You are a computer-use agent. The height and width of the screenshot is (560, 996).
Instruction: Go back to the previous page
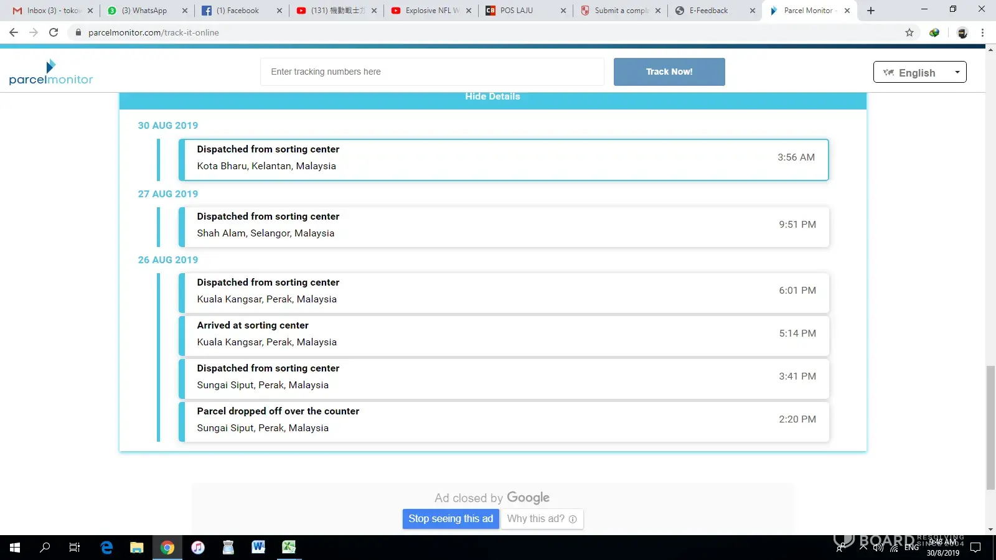click(14, 32)
